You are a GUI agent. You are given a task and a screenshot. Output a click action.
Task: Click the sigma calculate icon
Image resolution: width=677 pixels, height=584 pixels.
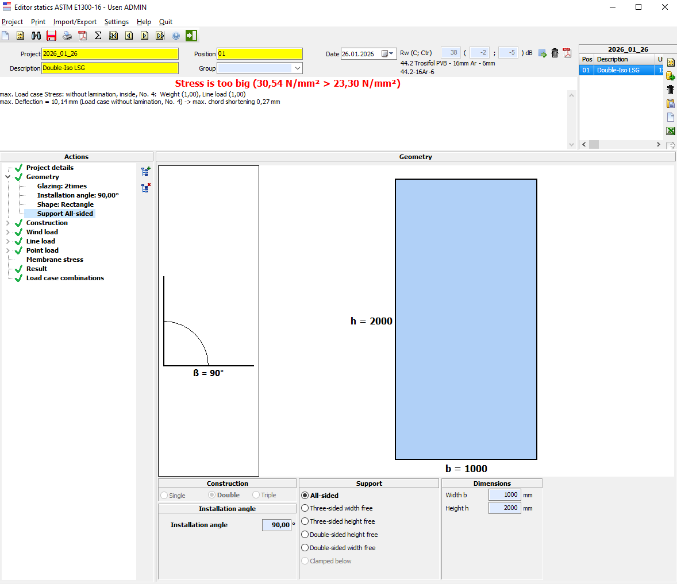pyautogui.click(x=98, y=36)
